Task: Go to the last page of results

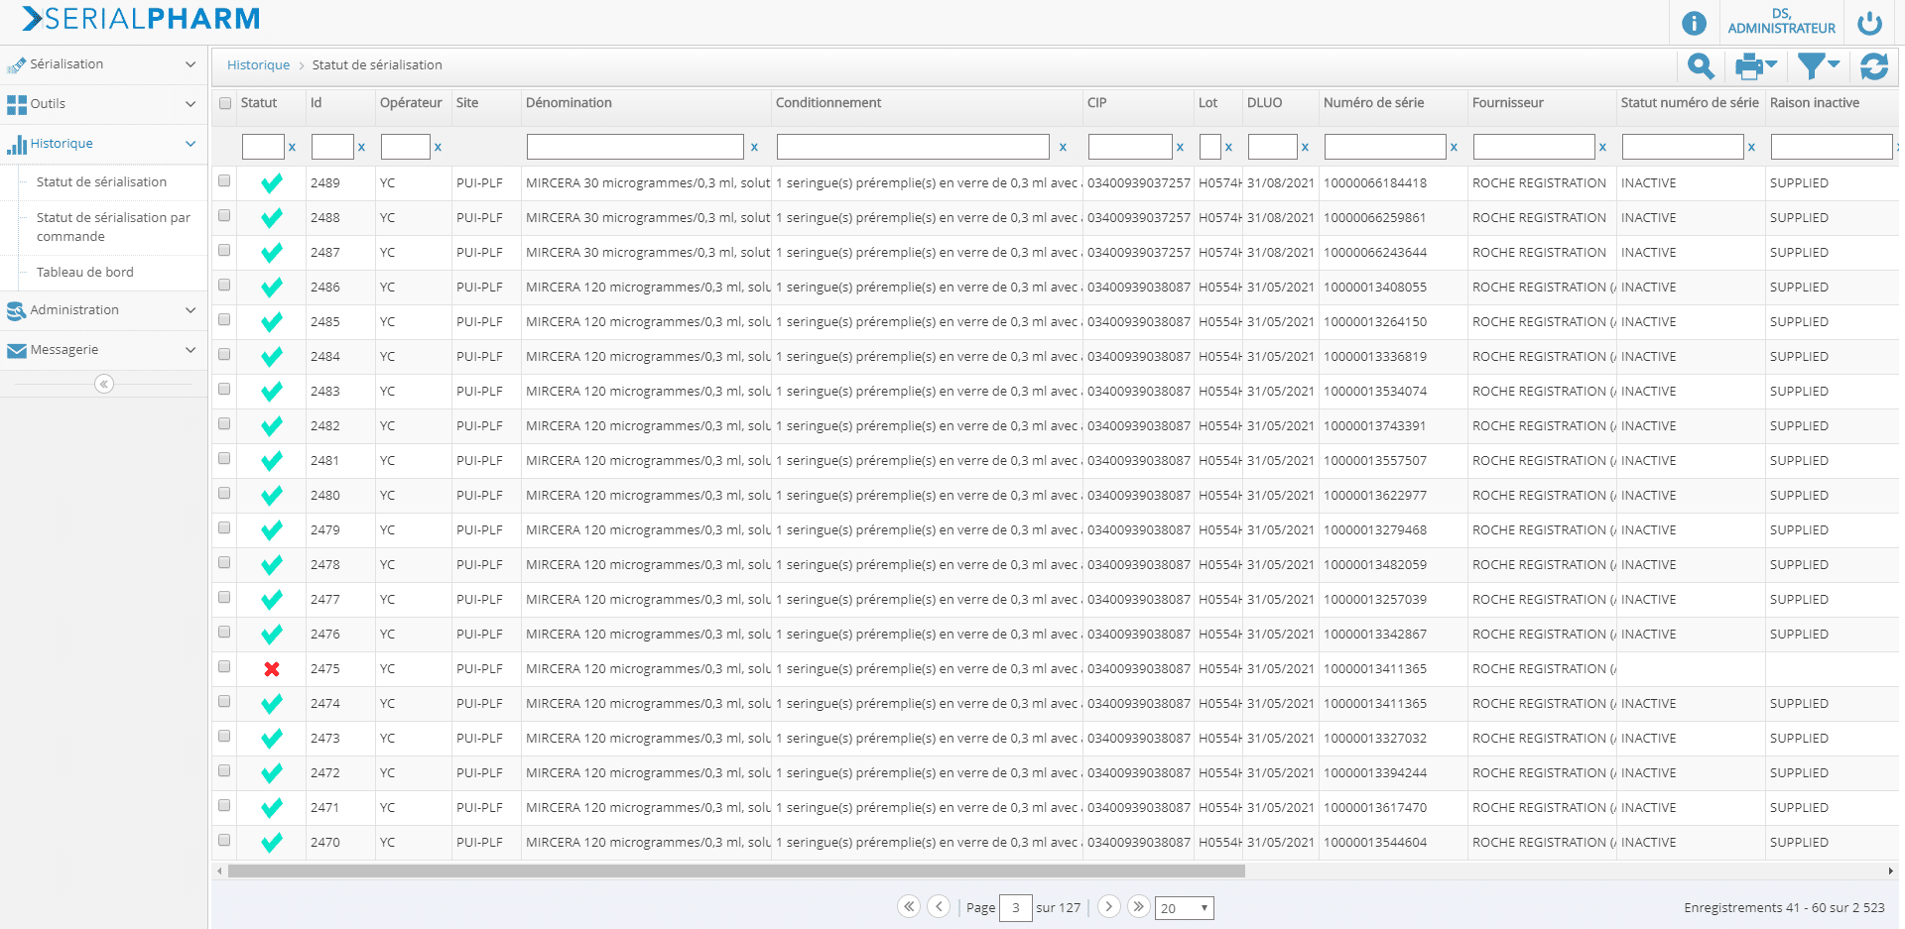Action: 1138,906
